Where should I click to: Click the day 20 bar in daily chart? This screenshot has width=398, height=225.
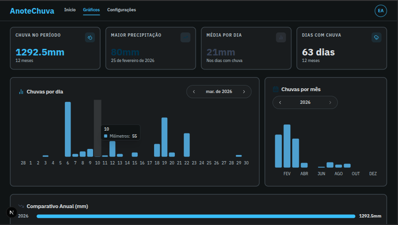[x=172, y=155]
